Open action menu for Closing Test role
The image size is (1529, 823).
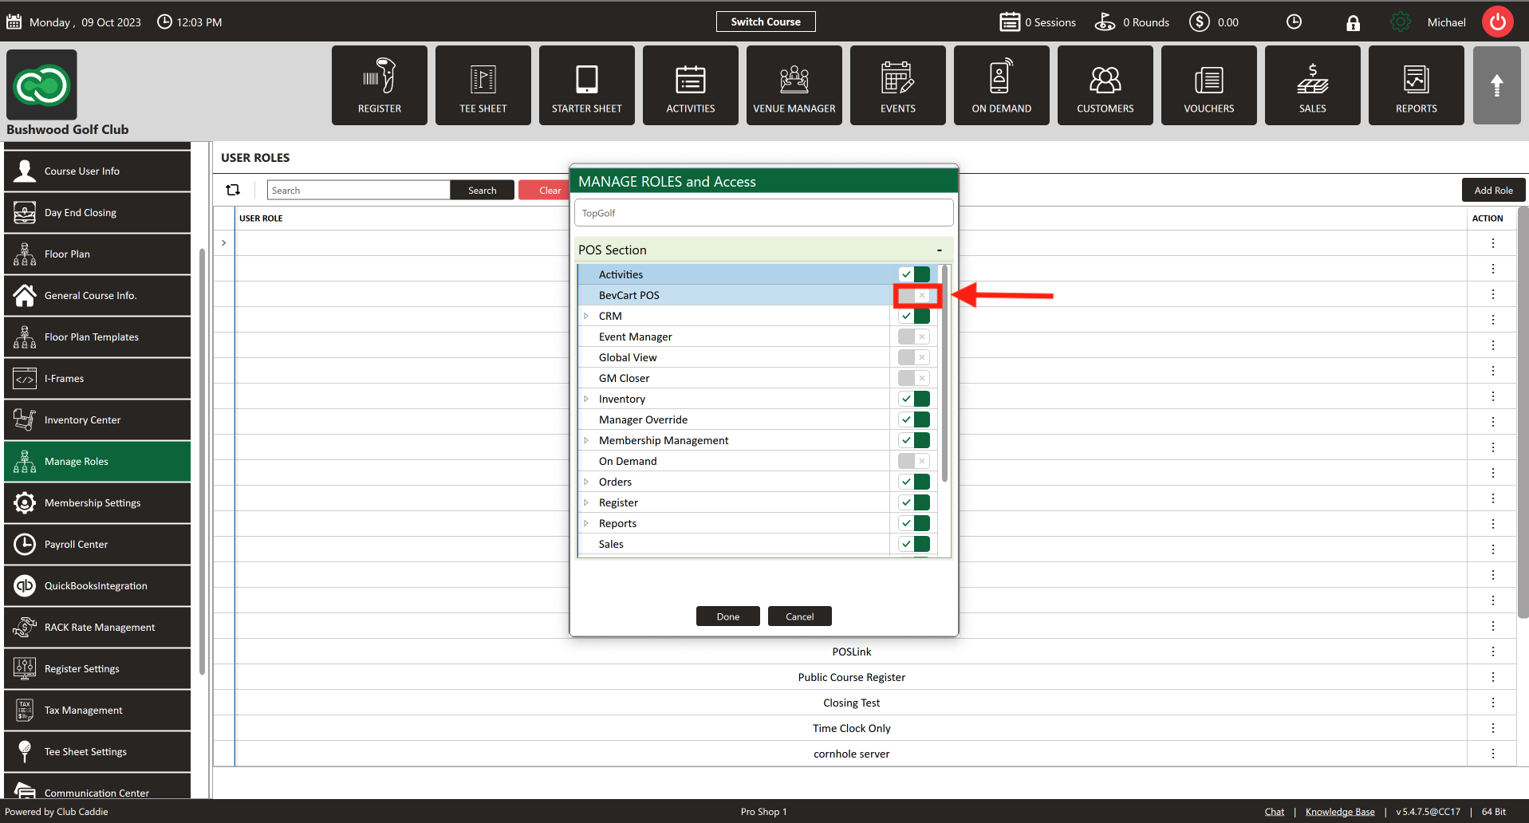click(1493, 703)
